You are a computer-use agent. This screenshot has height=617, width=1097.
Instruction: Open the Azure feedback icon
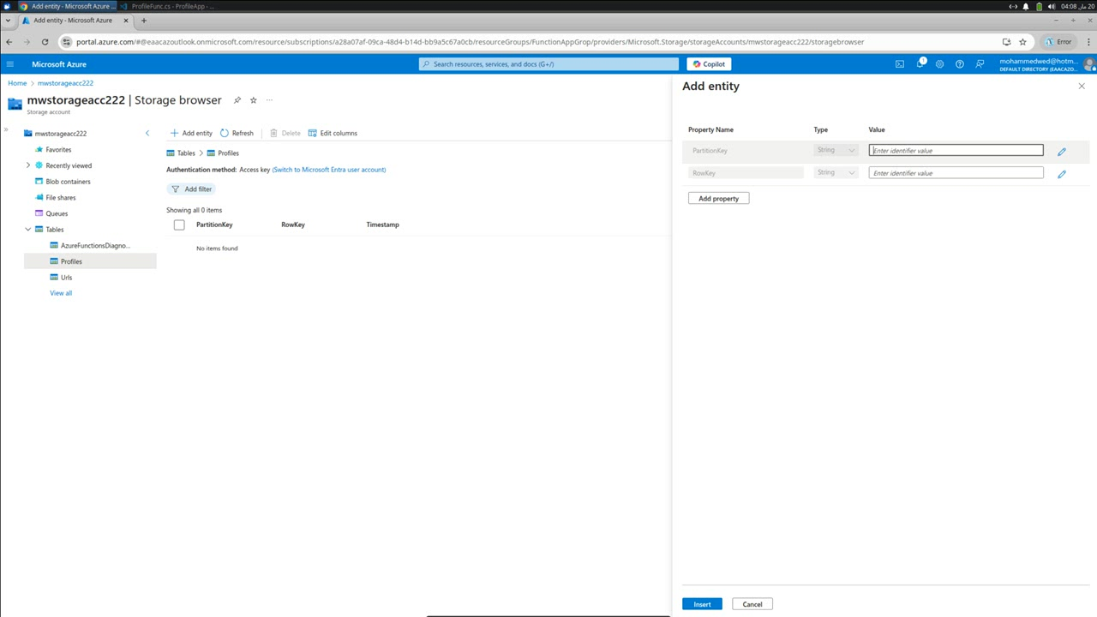coord(980,64)
